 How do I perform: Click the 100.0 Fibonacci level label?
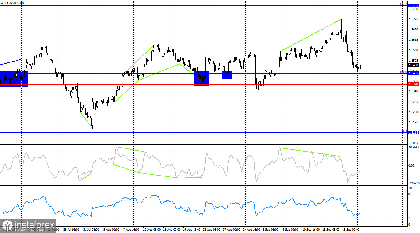pyautogui.click(x=404, y=72)
